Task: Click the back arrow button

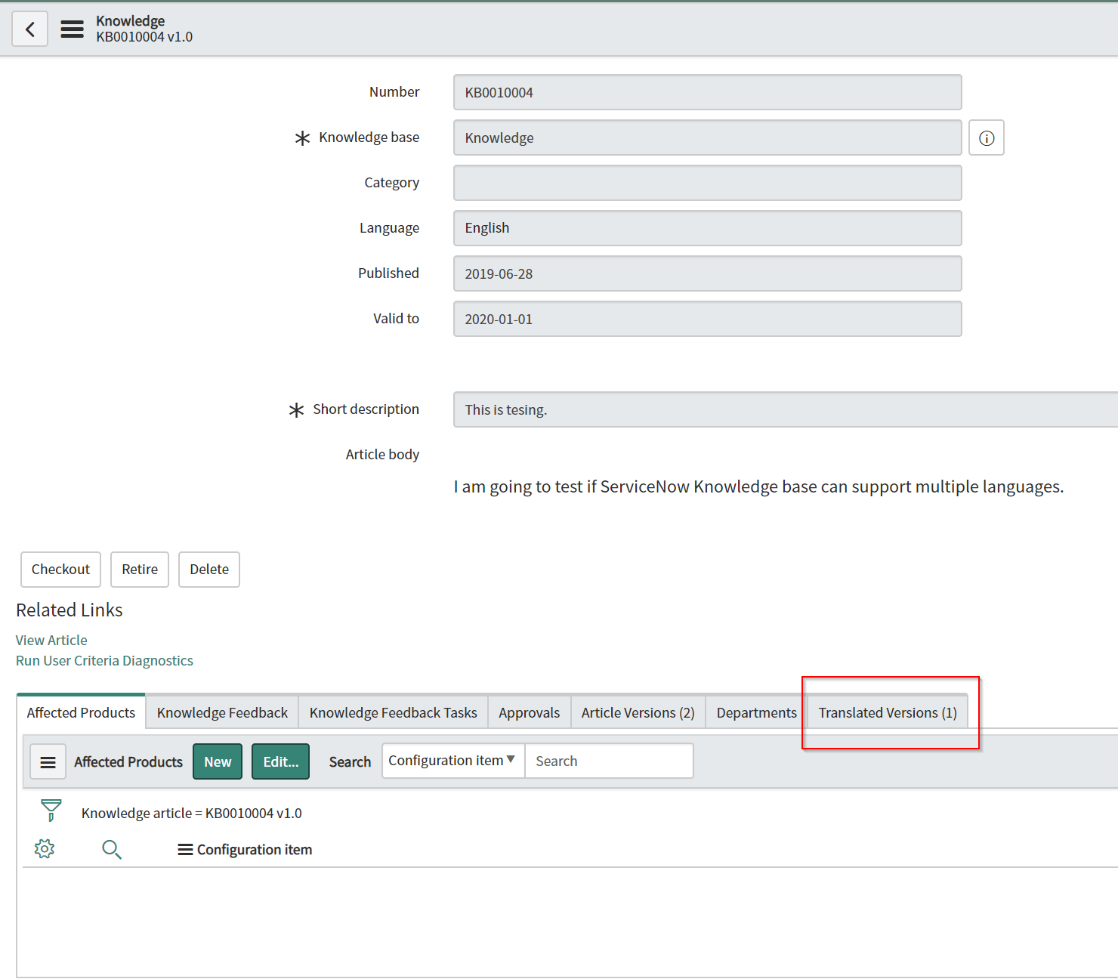Action: pos(30,29)
